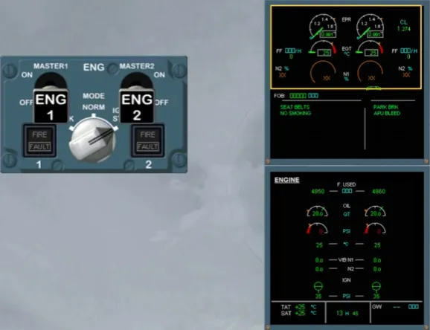Viewport: 430px width, 330px height.
Task: Click the left EGT gauge
Action: tap(323, 48)
